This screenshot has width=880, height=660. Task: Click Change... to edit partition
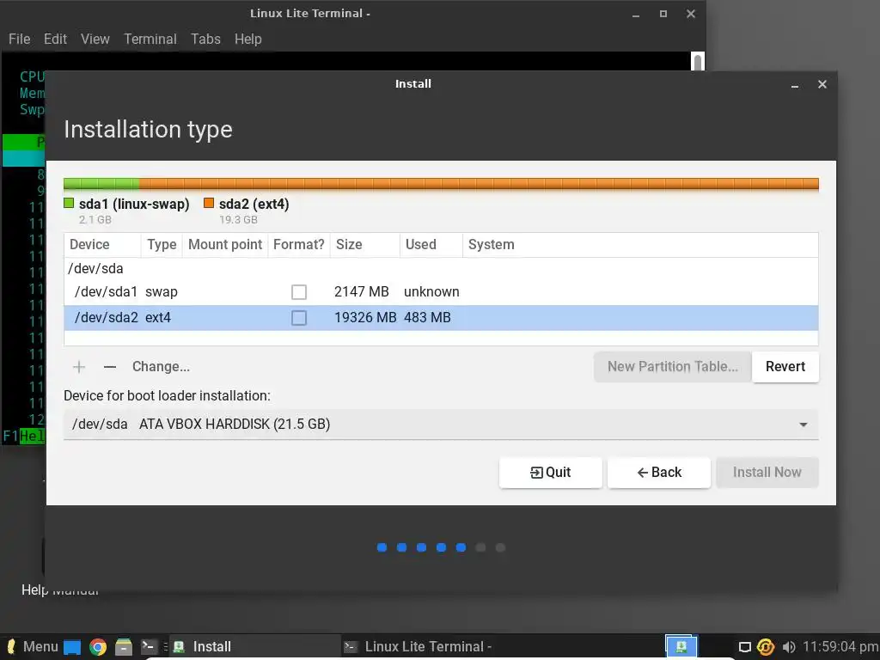[x=161, y=366]
